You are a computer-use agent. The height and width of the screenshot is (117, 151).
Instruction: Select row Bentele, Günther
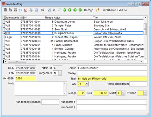coord(74,49)
